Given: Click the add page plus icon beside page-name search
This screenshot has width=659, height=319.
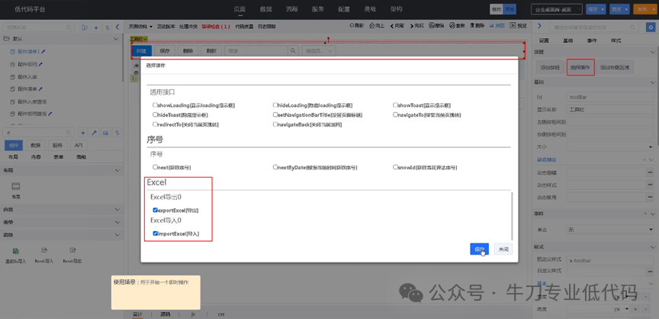Looking at the screenshot, I should click(96, 27).
